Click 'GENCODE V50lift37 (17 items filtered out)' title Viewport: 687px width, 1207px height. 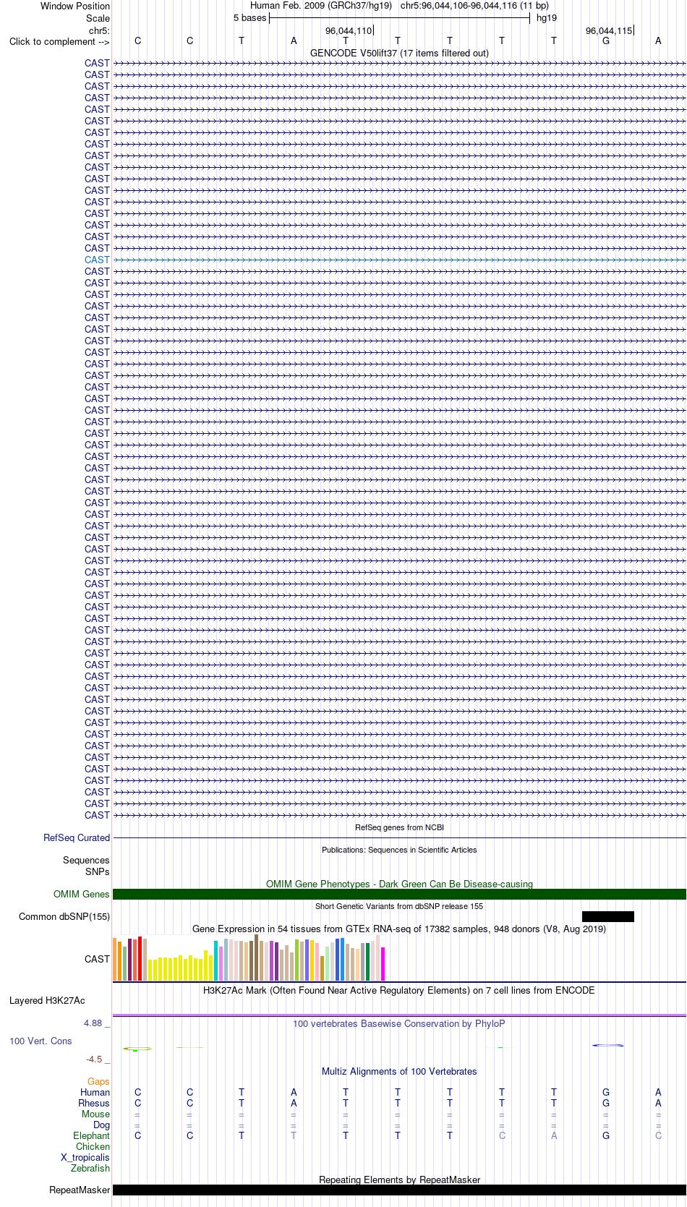tap(399, 53)
